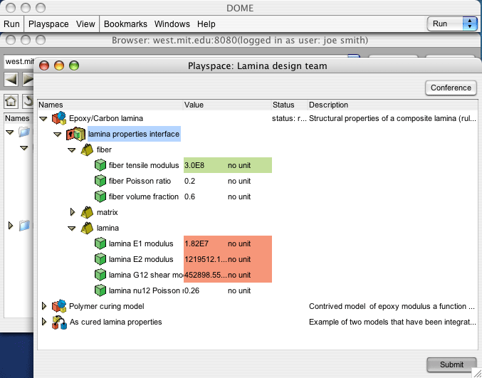This screenshot has width=482, height=378.
Task: Collapse the Epoxy/Carbon lamina node
Action: click(43, 119)
